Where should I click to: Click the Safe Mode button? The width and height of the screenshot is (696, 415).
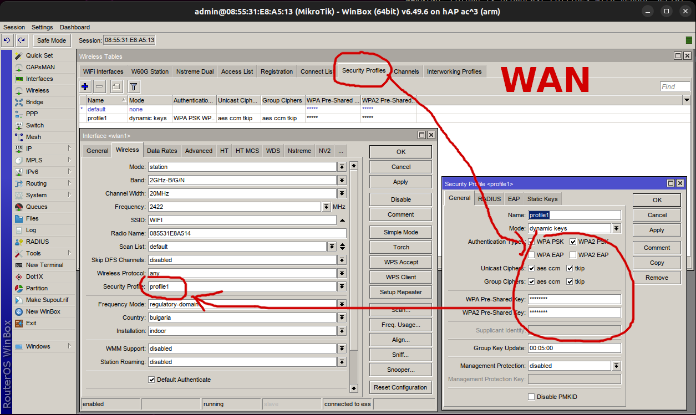[x=52, y=40]
